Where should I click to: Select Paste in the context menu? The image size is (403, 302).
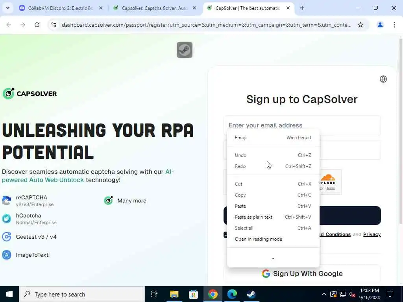[273, 206]
